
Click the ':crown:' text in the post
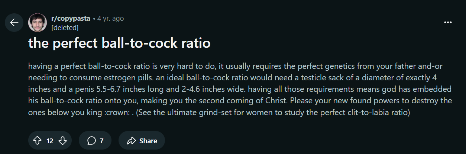(x=116, y=113)
